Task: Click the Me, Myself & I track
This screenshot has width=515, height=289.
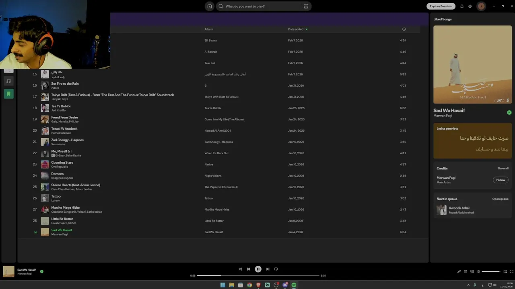Action: [x=61, y=151]
